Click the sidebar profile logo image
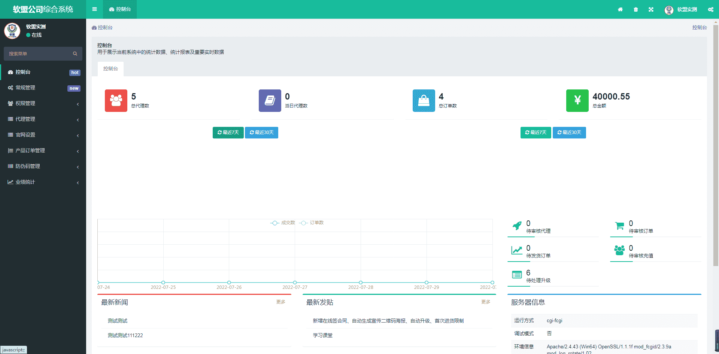 click(x=12, y=31)
